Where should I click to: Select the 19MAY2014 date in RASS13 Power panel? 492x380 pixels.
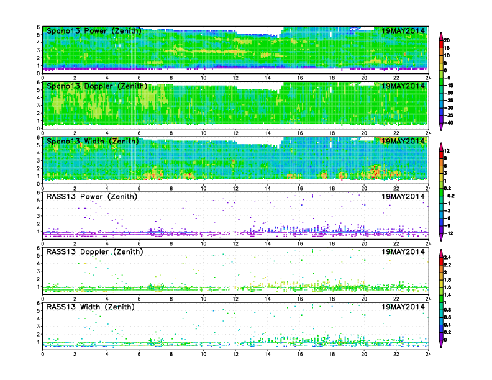(403, 197)
